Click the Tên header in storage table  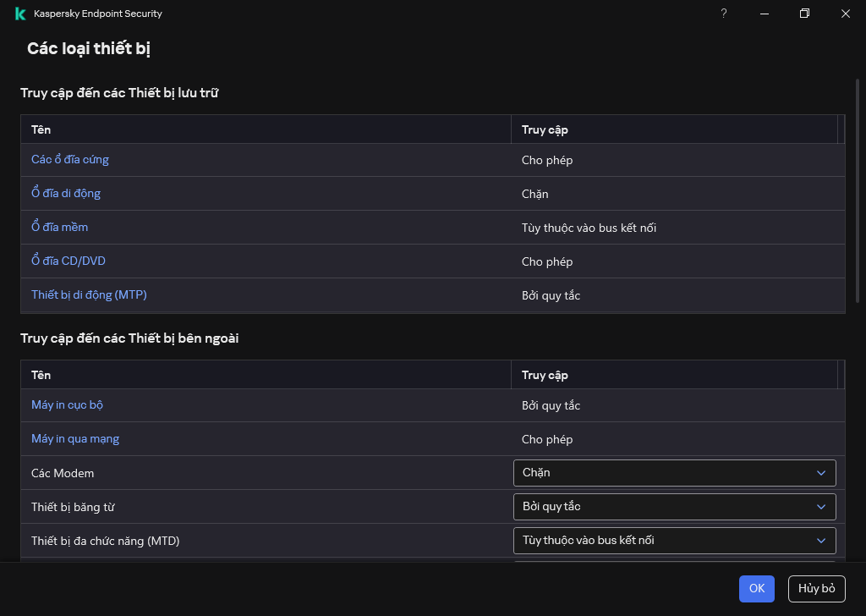point(41,130)
